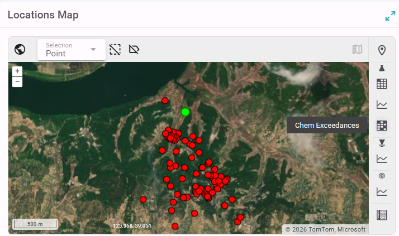Image resolution: width=399 pixels, height=236 pixels.
Task: Click the Locations Map title
Action: click(43, 15)
